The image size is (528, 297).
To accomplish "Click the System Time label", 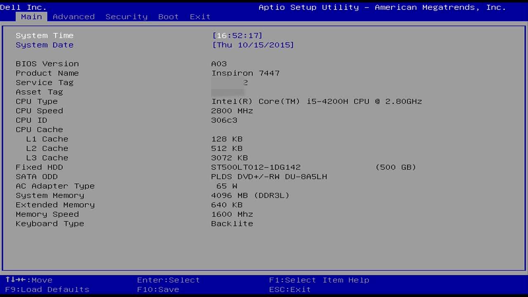I will pyautogui.click(x=45, y=35).
